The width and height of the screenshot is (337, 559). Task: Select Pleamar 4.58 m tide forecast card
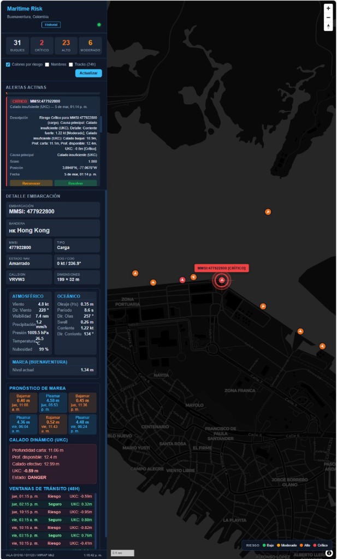pos(53,403)
